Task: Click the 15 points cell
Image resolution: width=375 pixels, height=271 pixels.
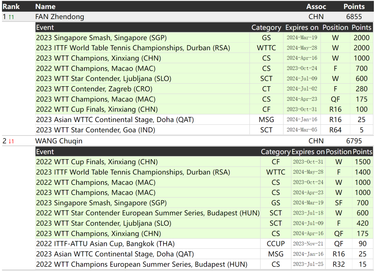Action: (363, 265)
